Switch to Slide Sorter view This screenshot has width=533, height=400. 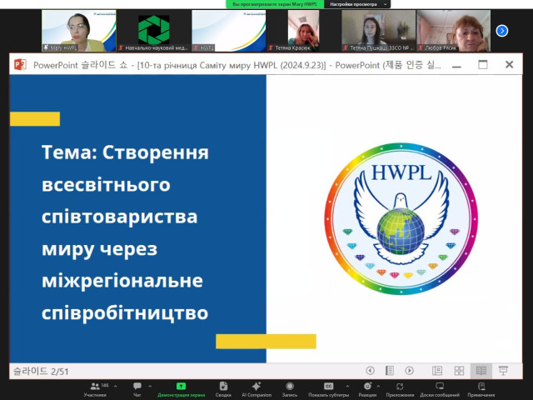(459, 370)
